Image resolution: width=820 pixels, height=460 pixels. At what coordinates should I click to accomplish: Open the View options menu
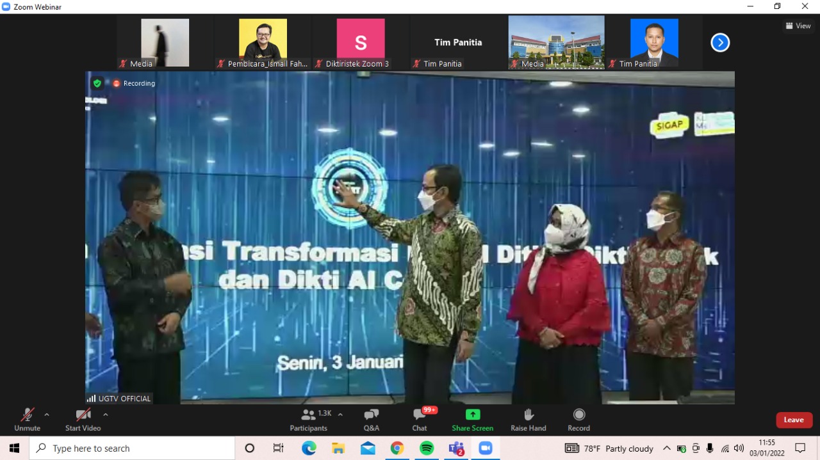coord(798,26)
